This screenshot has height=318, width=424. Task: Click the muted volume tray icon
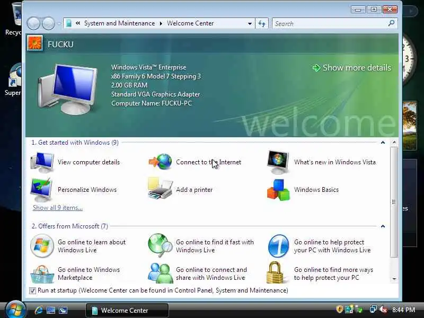pos(383,310)
